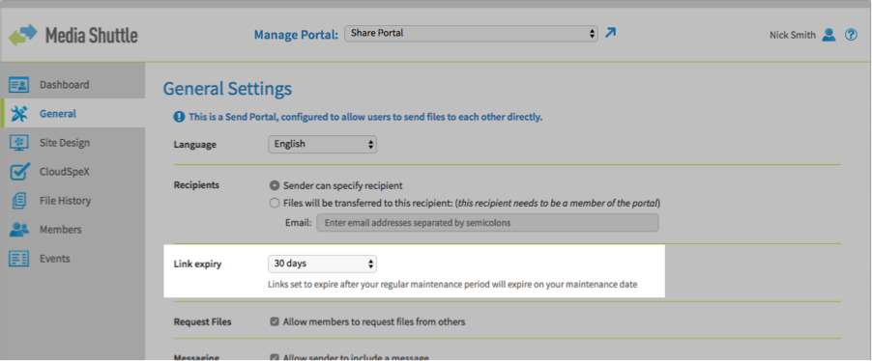The height and width of the screenshot is (361, 872).
Task: View File History page
Action: (x=65, y=201)
